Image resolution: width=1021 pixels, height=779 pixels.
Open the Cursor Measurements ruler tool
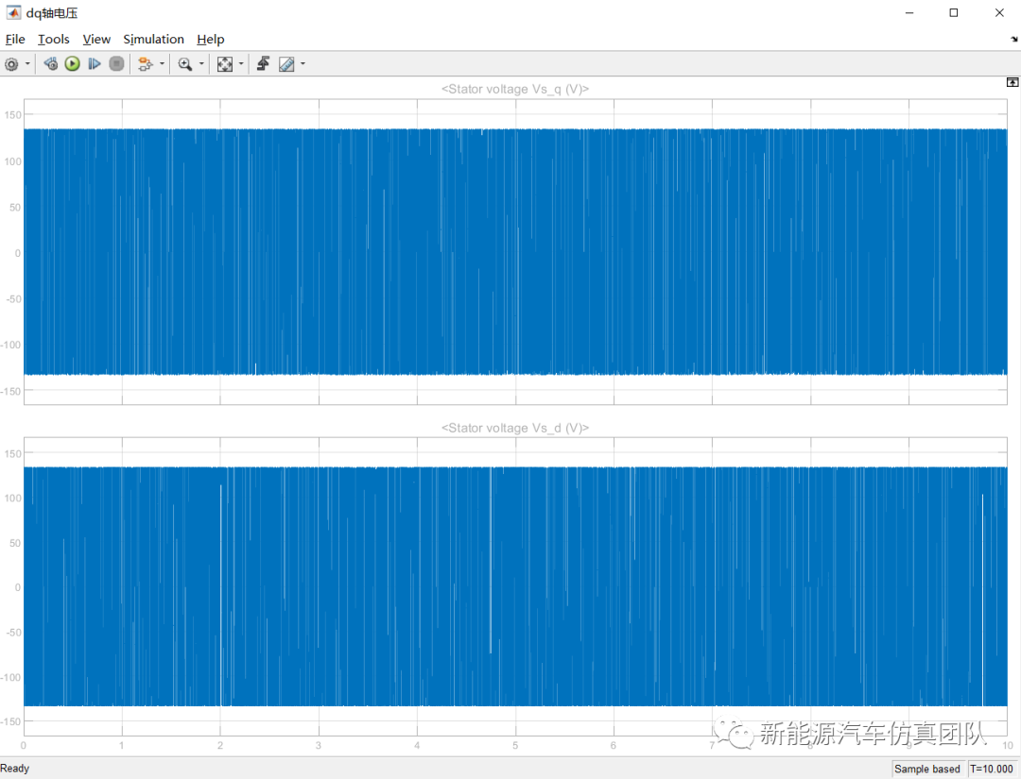pyautogui.click(x=286, y=63)
